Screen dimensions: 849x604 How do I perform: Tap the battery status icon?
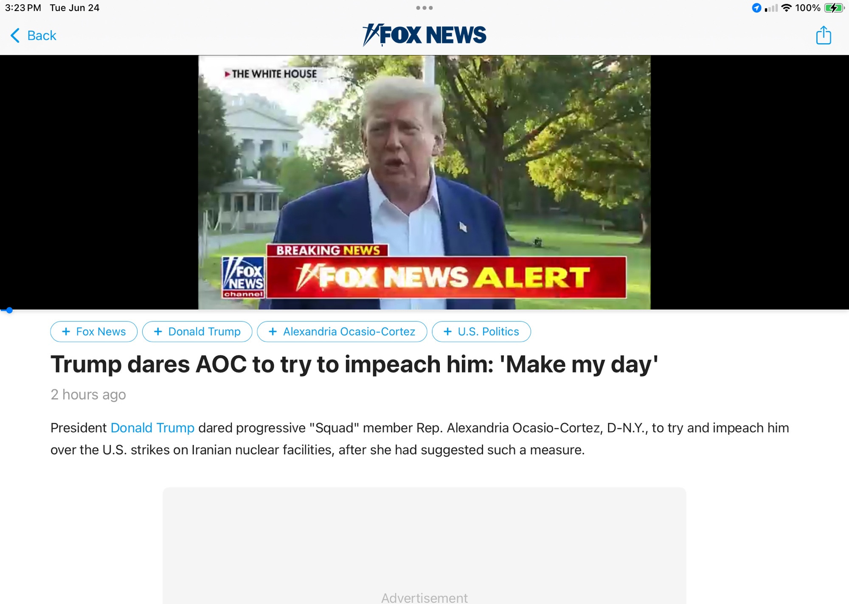(x=834, y=8)
